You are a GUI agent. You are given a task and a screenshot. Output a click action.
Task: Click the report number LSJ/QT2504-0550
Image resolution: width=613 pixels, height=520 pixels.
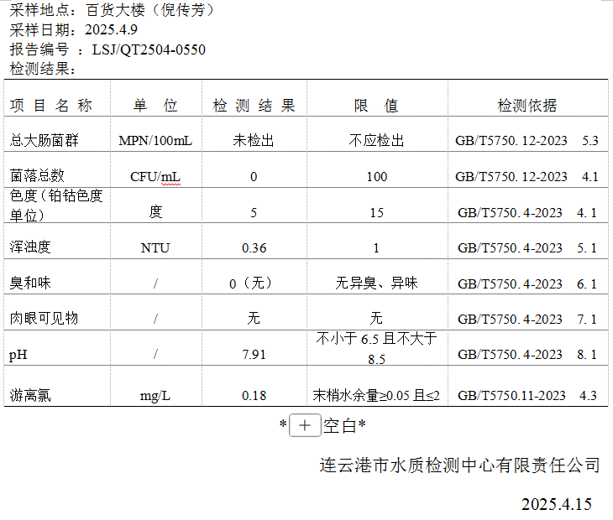149,49
